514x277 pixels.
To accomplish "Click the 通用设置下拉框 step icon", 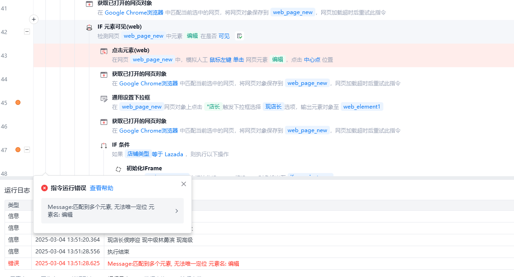I will (104, 99).
